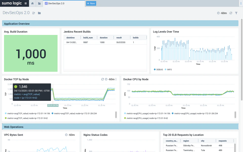Click the share icon next to DevSecOps 2.0 title
The height and width of the screenshot is (152, 243).
(33, 13)
